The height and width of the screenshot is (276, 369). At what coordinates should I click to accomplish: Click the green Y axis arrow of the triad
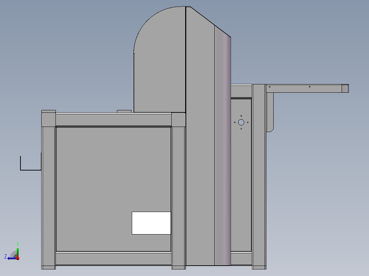pos(18,251)
